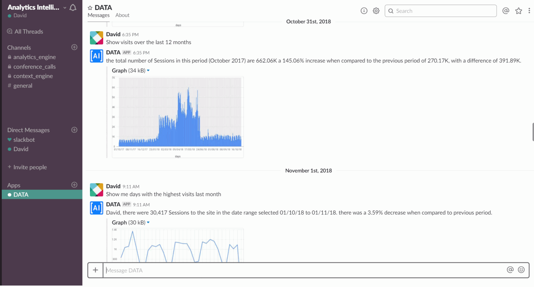This screenshot has width=534, height=287.
Task: Open David direct message in sidebar
Action: tap(21, 149)
